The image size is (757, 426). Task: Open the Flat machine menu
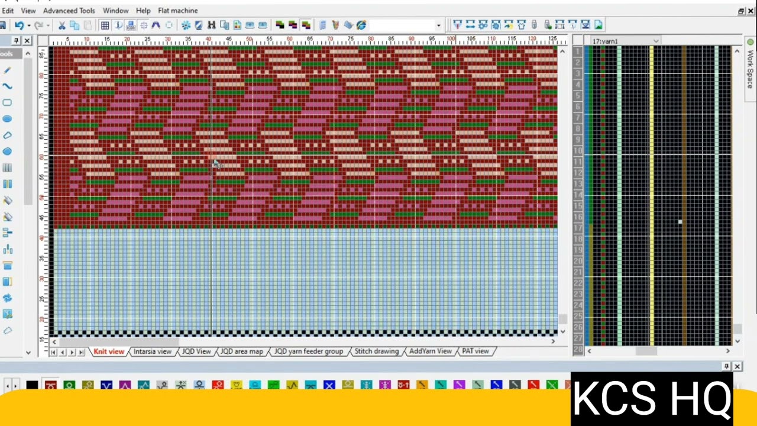click(x=178, y=11)
